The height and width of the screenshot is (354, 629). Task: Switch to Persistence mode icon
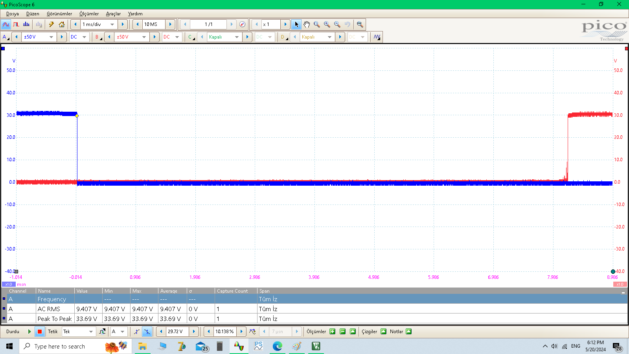16,24
